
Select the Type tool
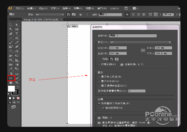pos(17,34)
